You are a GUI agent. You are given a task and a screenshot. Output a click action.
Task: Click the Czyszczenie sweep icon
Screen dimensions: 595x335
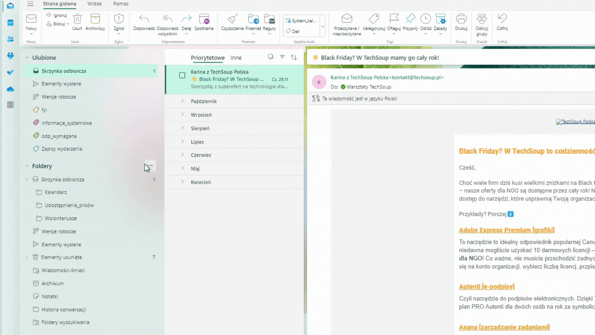pos(232,19)
